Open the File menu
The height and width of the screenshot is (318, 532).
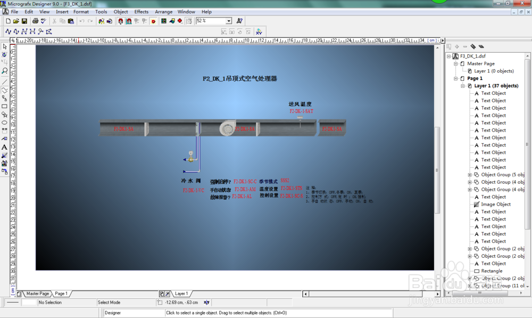14,12
